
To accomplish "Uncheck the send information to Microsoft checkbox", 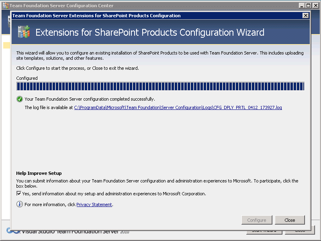I will [19, 193].
